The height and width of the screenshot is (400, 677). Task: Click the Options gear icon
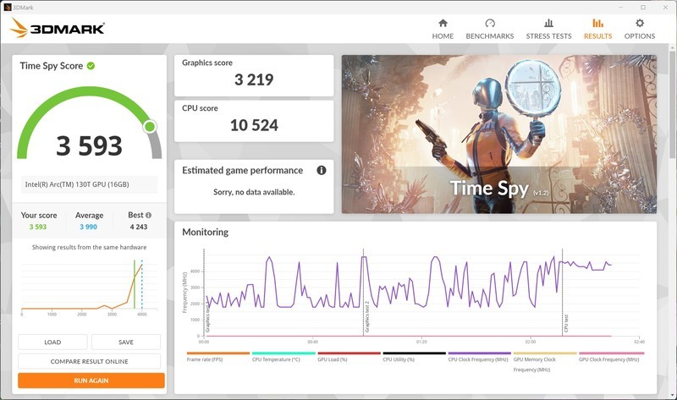pos(640,23)
